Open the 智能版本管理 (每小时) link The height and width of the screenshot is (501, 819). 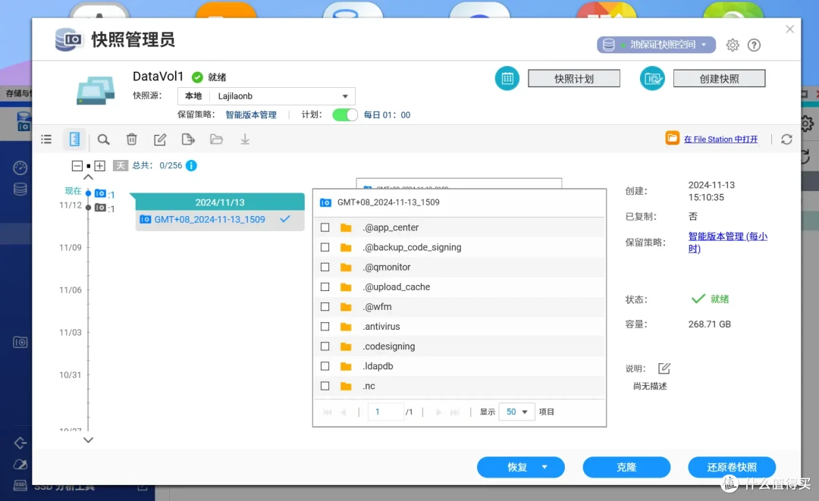click(x=727, y=242)
